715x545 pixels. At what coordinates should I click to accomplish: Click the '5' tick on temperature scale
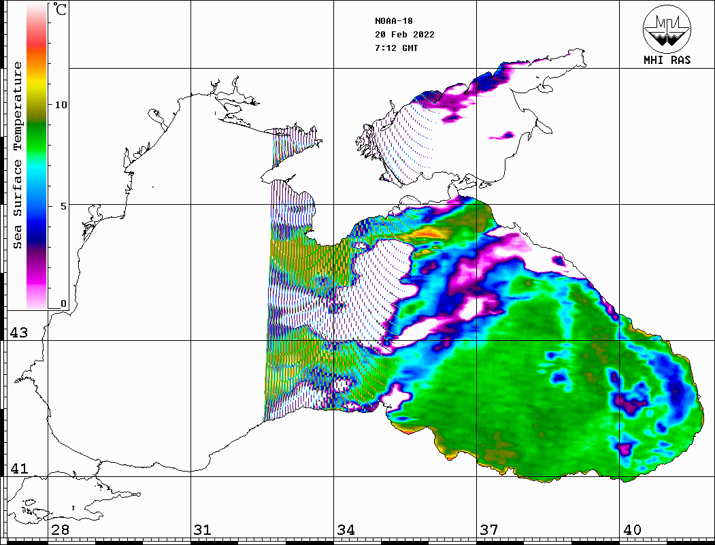(63, 206)
